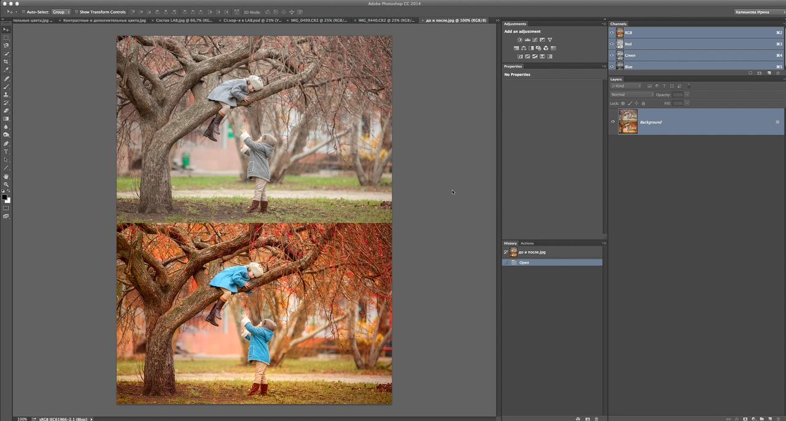786x421 pixels.
Task: Add a Color Balance adjustment
Action: coord(523,48)
